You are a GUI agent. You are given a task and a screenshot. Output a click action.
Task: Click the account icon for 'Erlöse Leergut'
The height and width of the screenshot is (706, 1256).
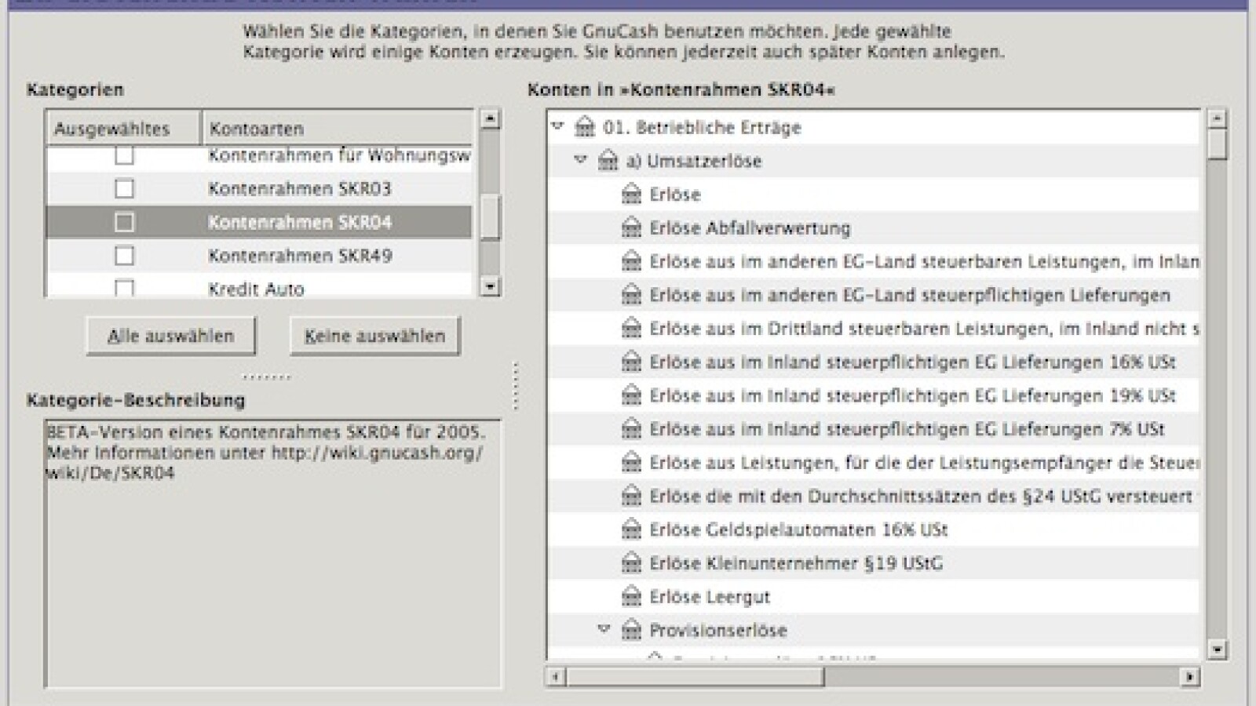(631, 597)
